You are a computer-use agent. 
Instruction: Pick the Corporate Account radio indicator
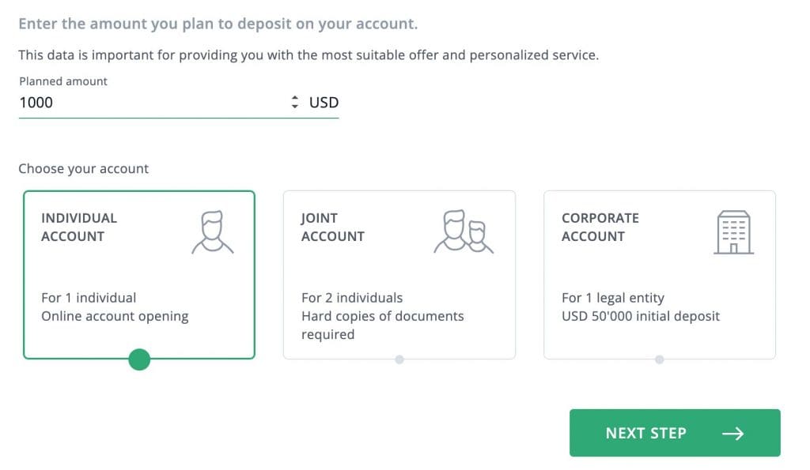pos(659,359)
